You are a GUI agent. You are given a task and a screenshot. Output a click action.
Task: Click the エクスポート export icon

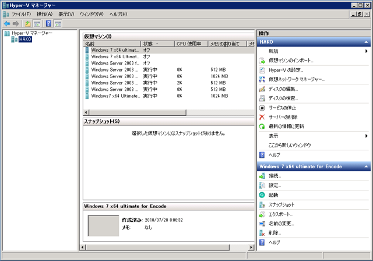pyautogui.click(x=262, y=214)
